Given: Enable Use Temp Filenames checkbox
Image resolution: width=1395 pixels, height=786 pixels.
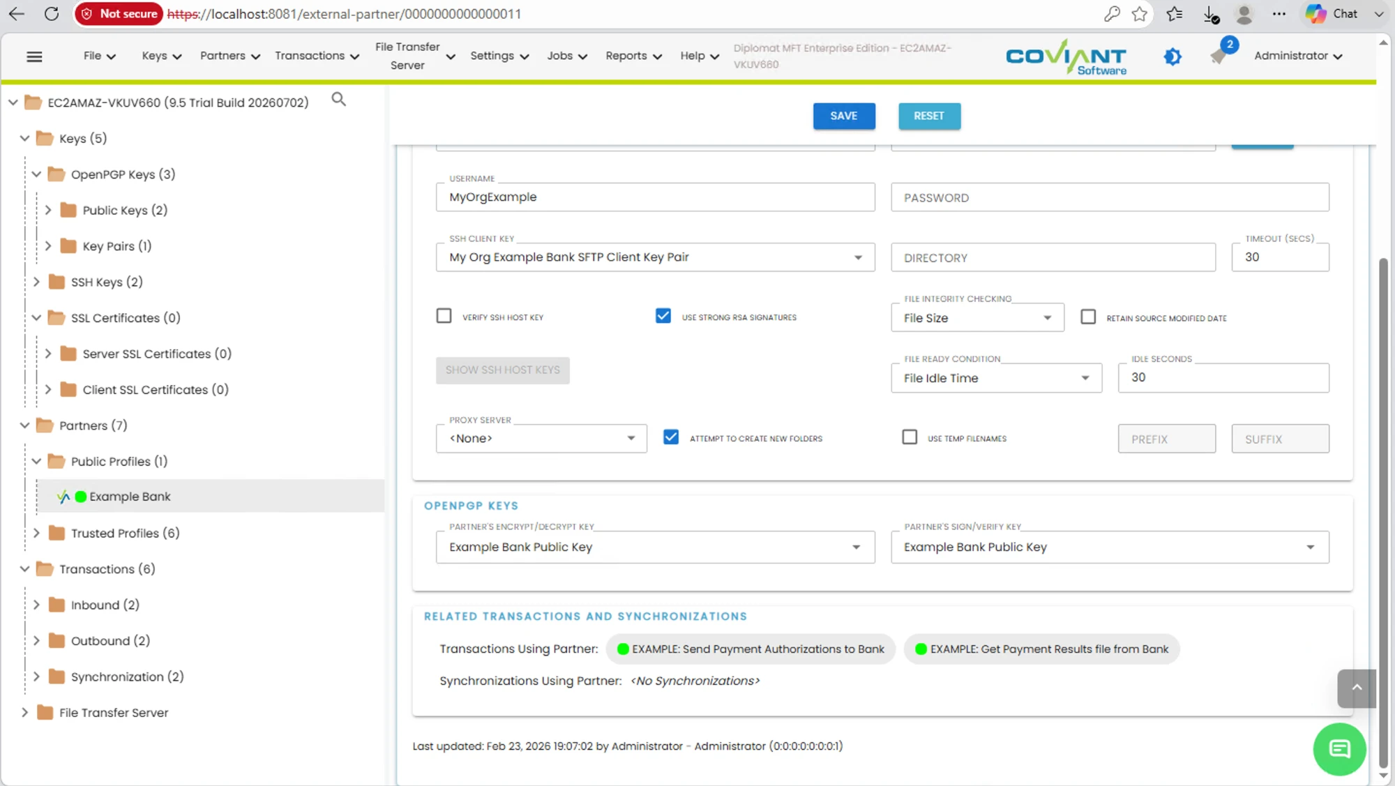Looking at the screenshot, I should 910,437.
